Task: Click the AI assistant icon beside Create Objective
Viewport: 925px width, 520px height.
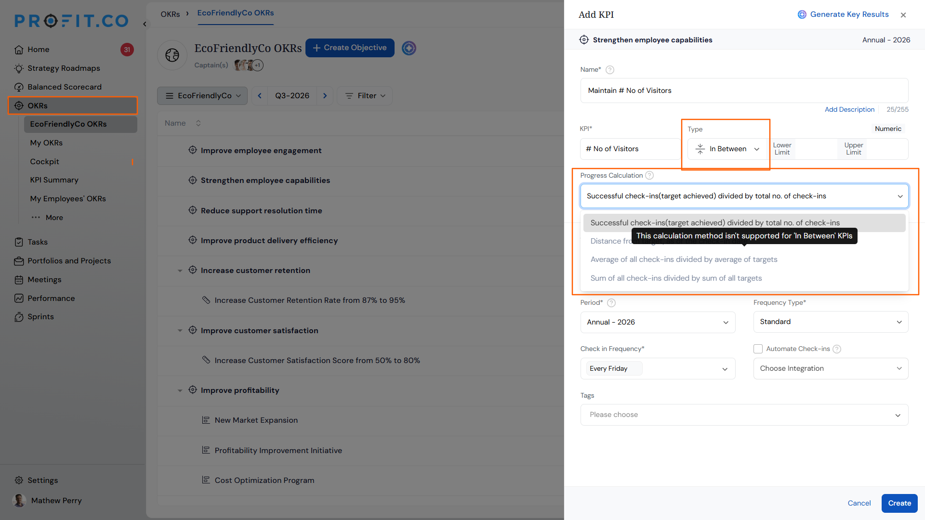Action: point(409,48)
